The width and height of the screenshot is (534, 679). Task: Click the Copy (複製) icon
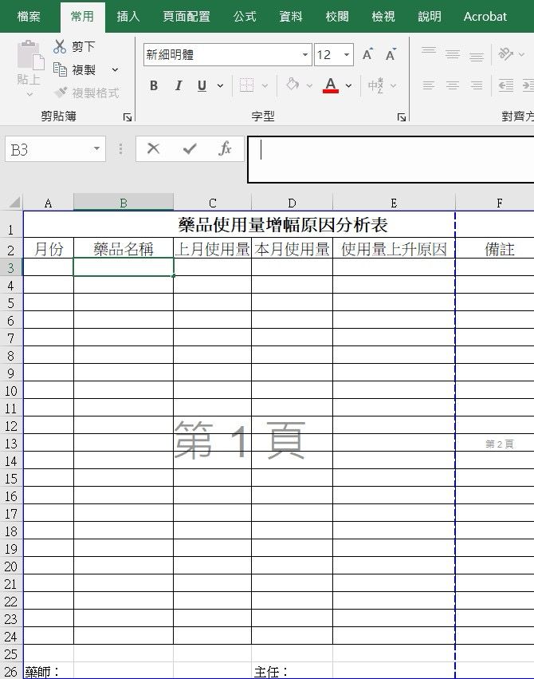(x=61, y=70)
